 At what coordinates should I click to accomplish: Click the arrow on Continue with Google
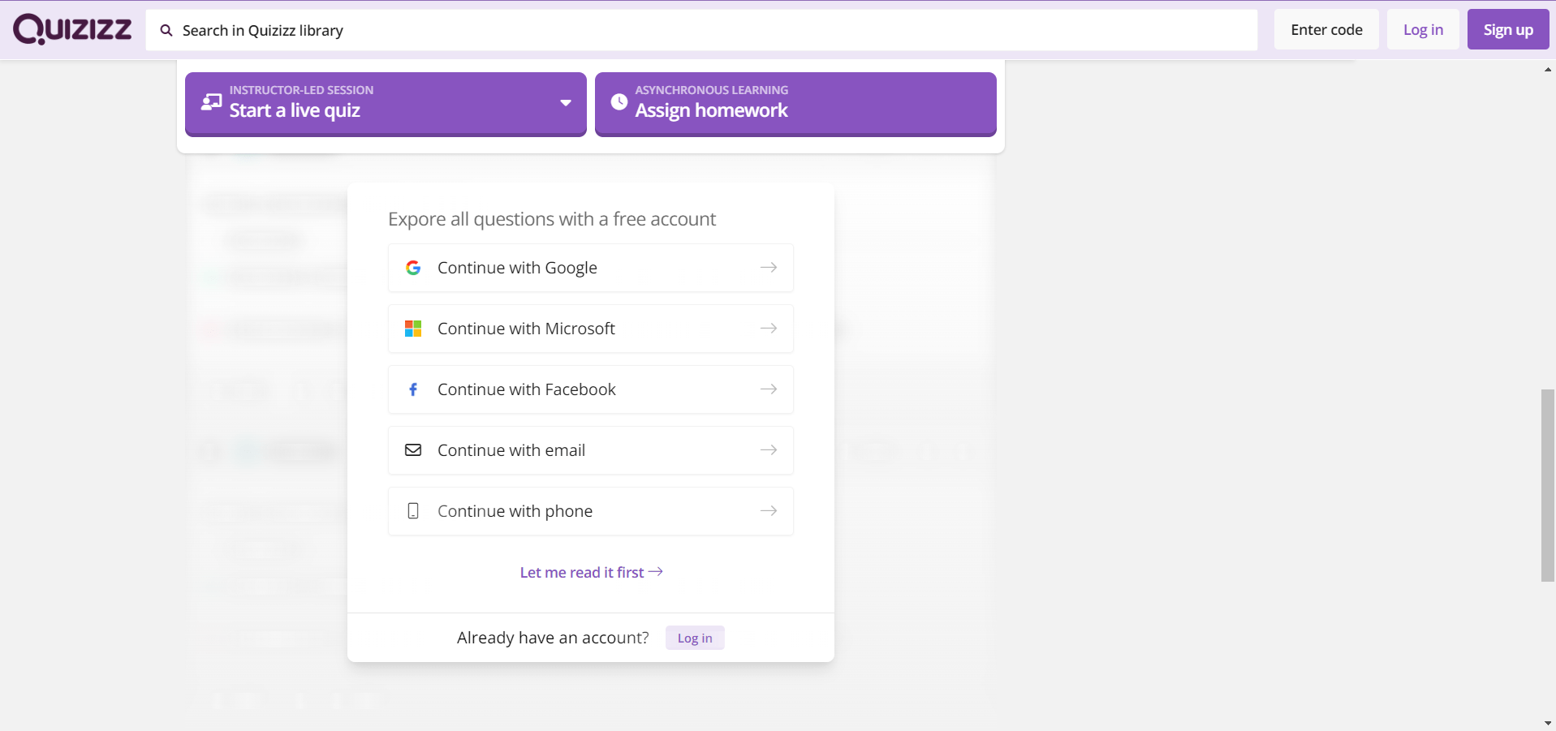coord(769,268)
